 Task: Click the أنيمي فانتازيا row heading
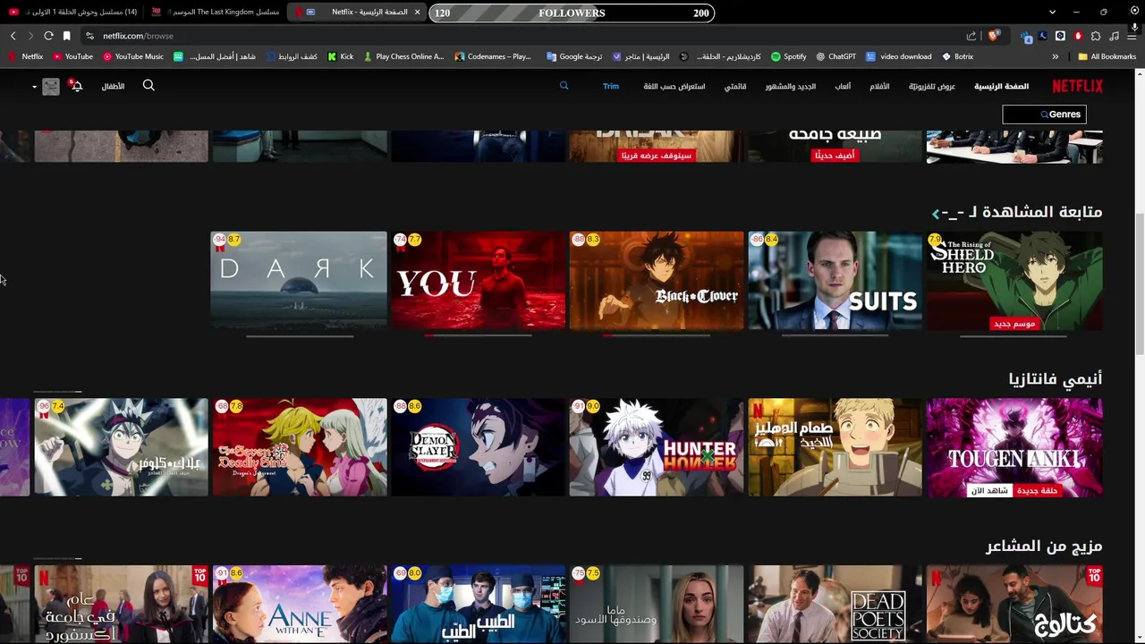[1056, 379]
